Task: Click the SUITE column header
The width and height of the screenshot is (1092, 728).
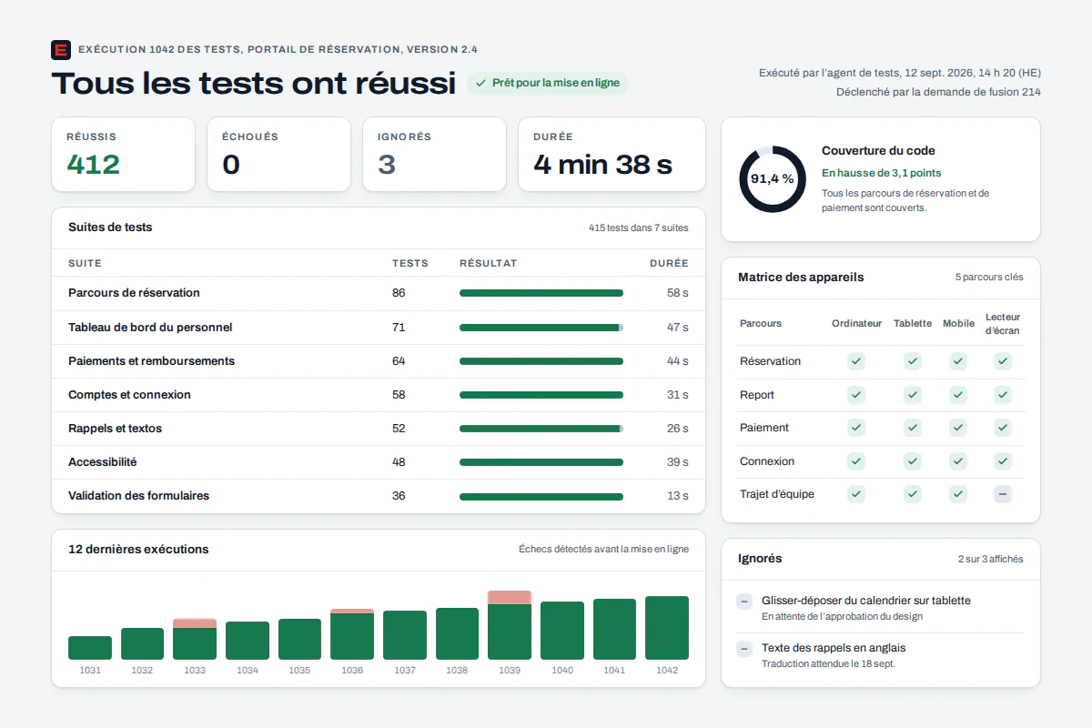Action: [85, 263]
